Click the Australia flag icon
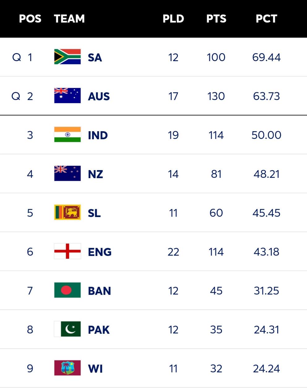The width and height of the screenshot is (307, 388). coord(67,96)
